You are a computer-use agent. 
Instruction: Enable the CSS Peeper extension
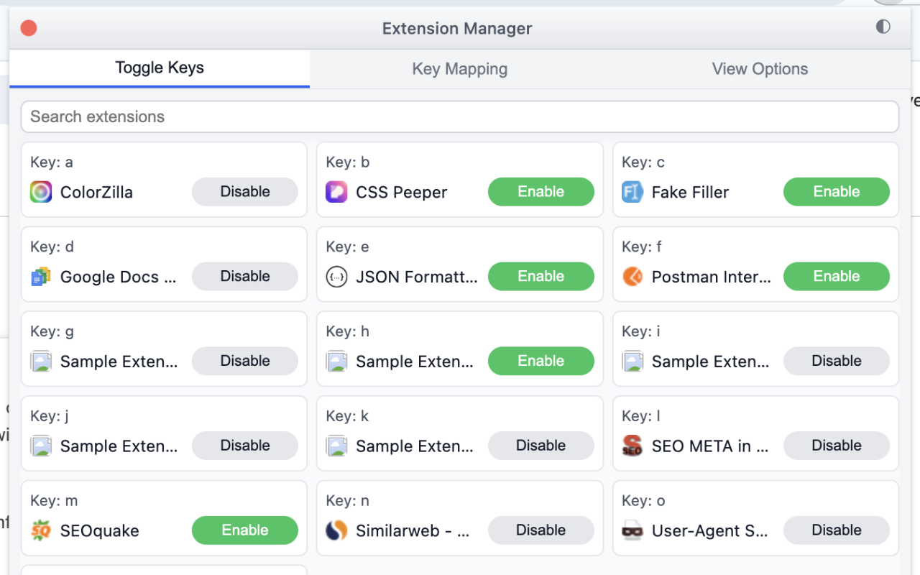click(x=541, y=192)
